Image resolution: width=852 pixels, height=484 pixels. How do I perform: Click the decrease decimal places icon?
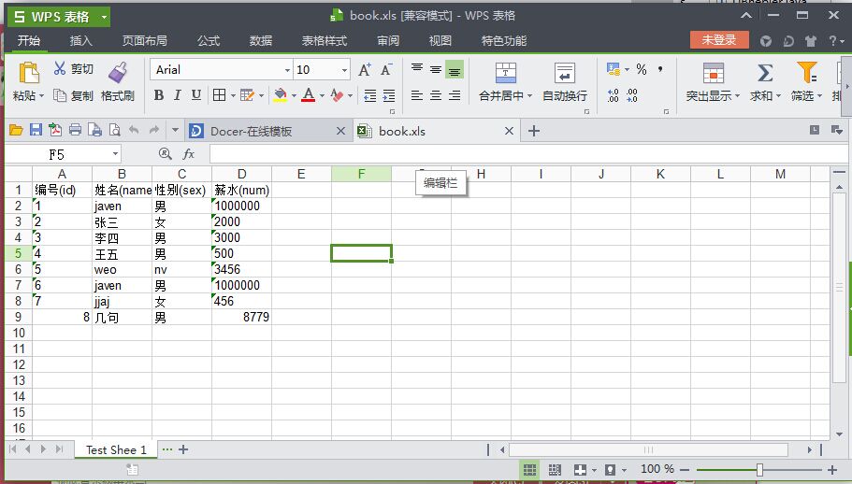tap(632, 96)
